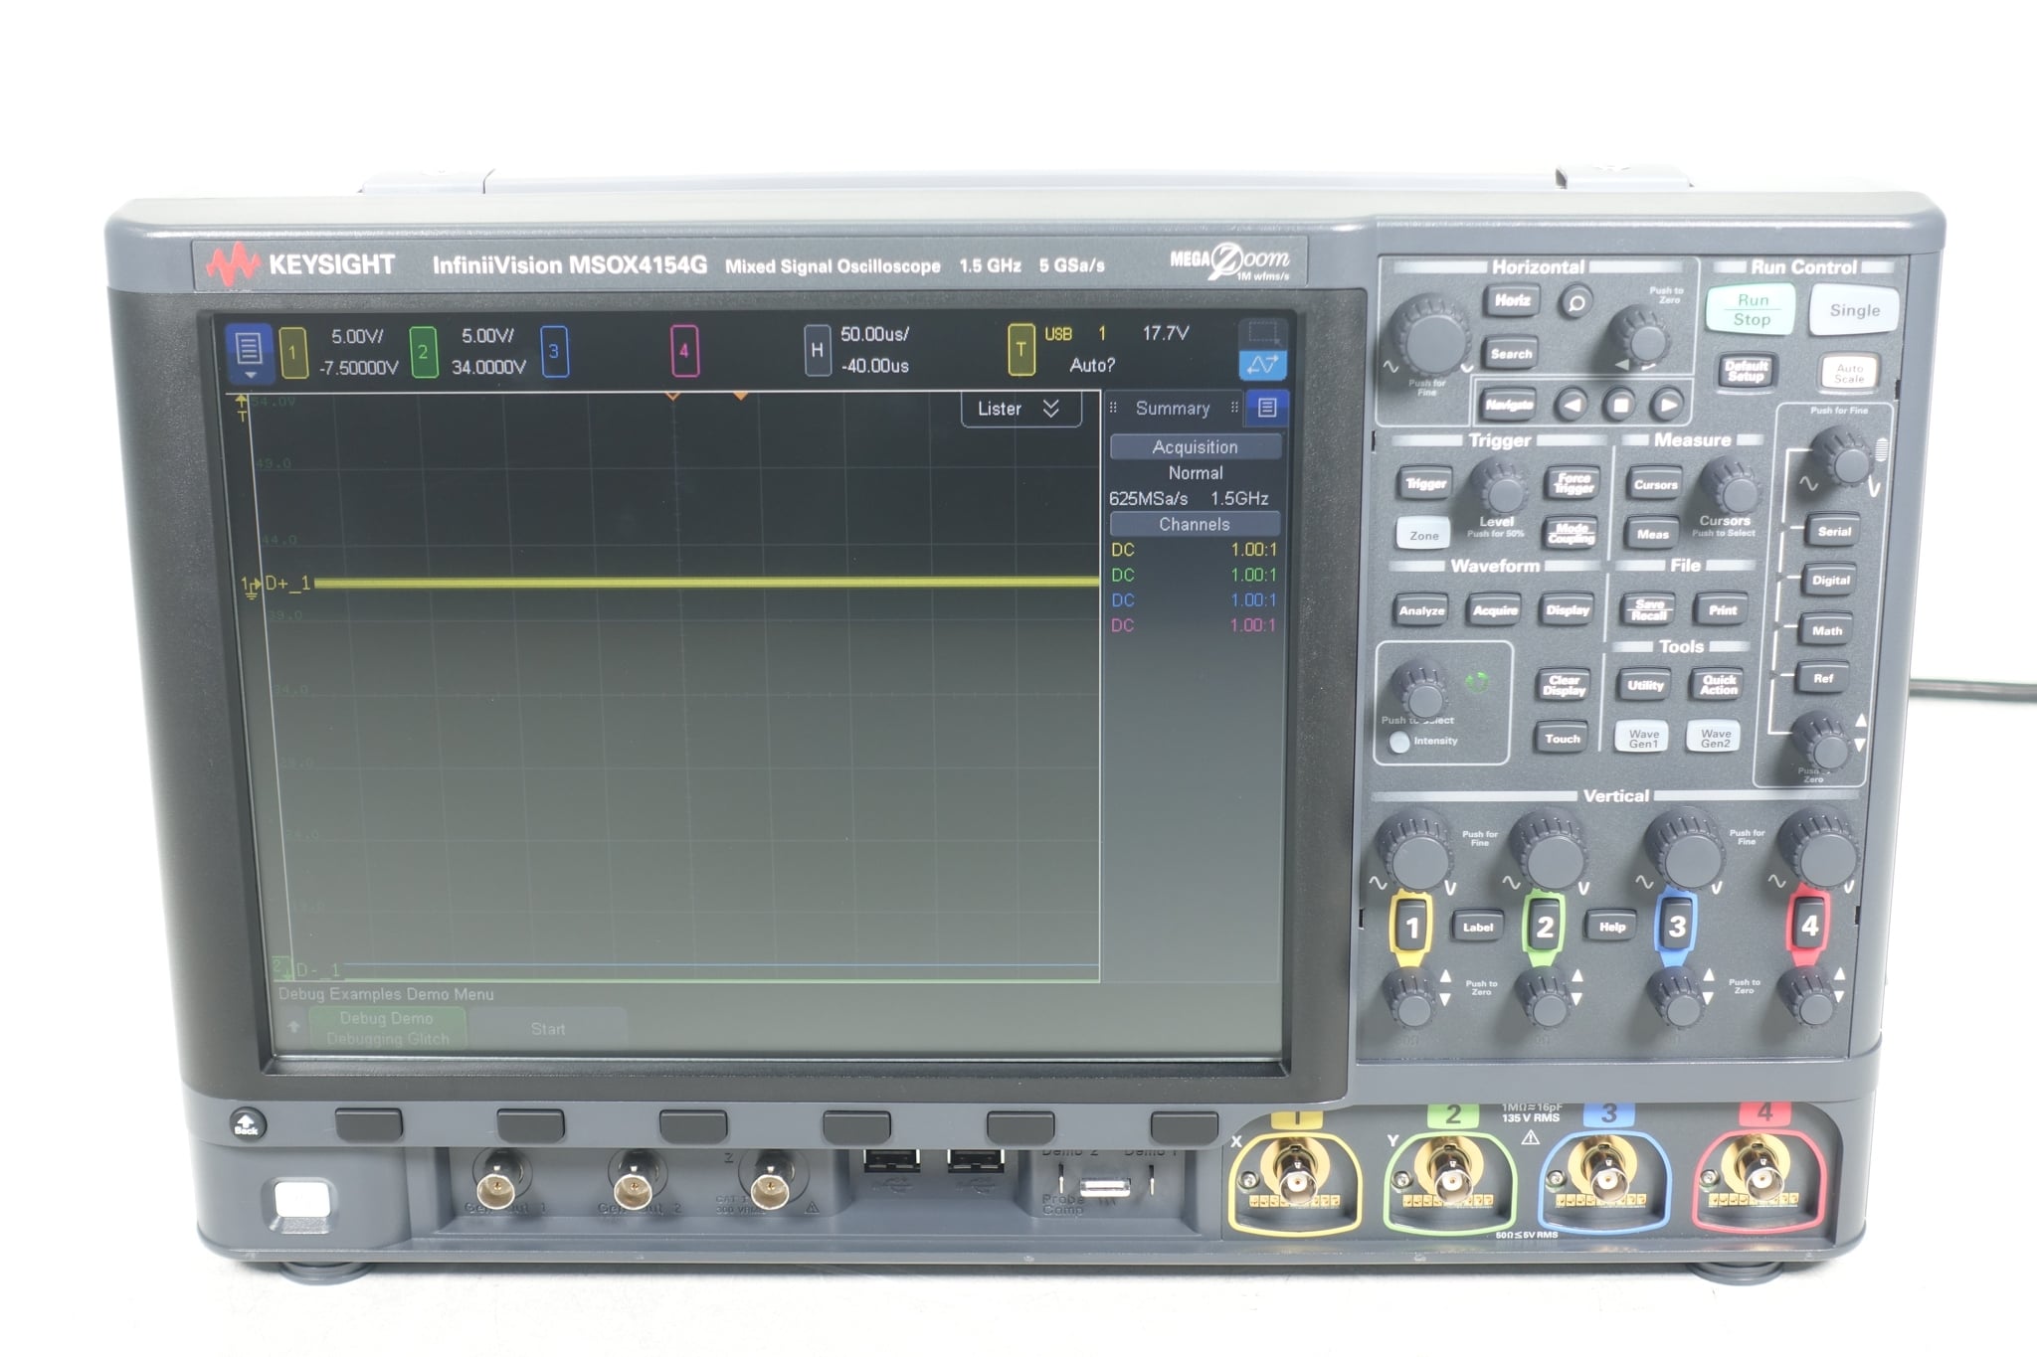Toggle the Zone trigger key

1423,535
